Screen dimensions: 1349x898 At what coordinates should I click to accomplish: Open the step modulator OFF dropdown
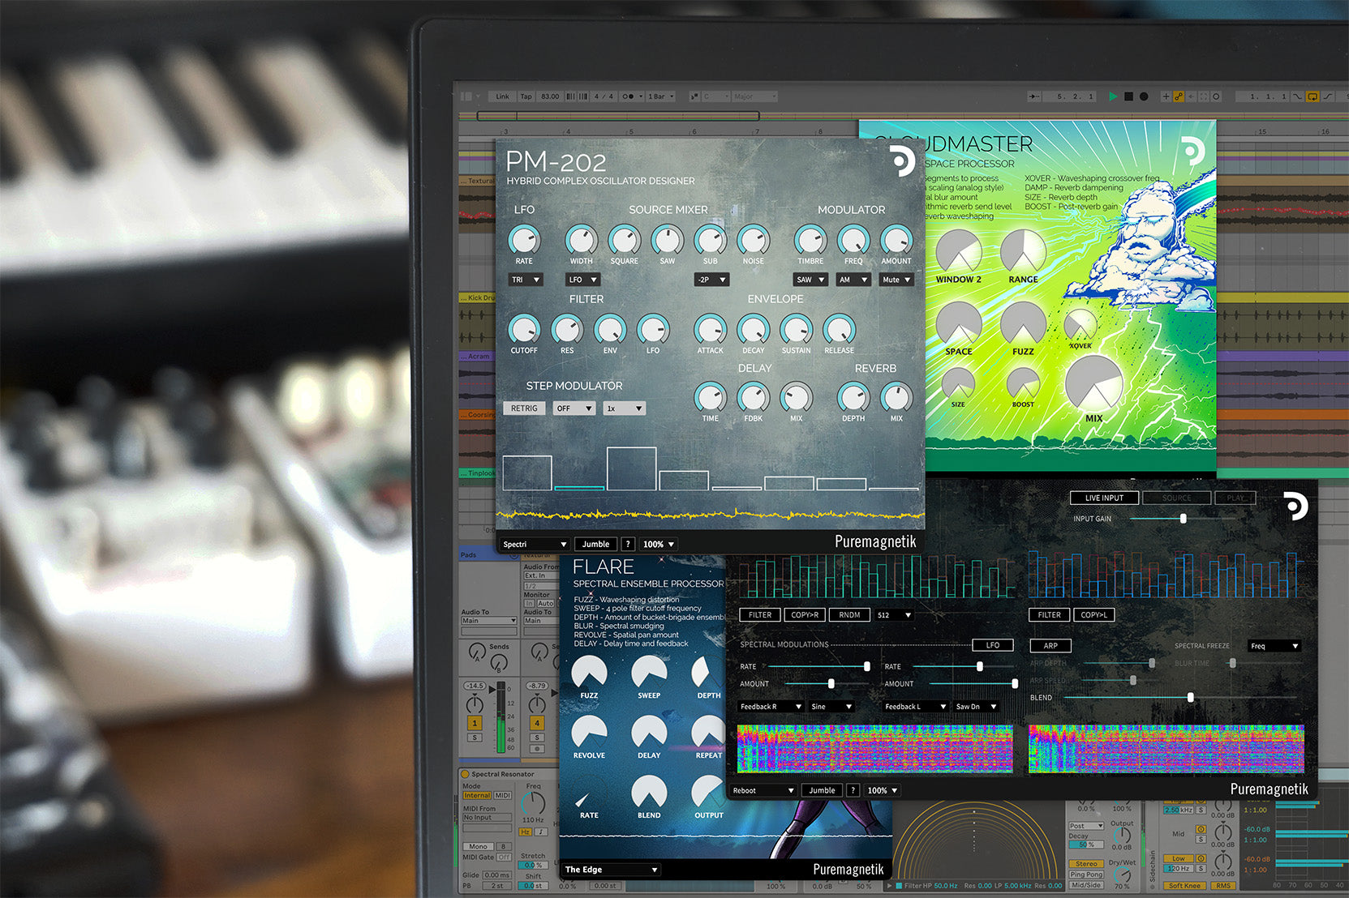pos(574,408)
